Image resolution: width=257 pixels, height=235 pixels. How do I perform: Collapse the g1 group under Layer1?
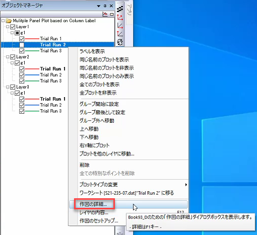[12, 33]
